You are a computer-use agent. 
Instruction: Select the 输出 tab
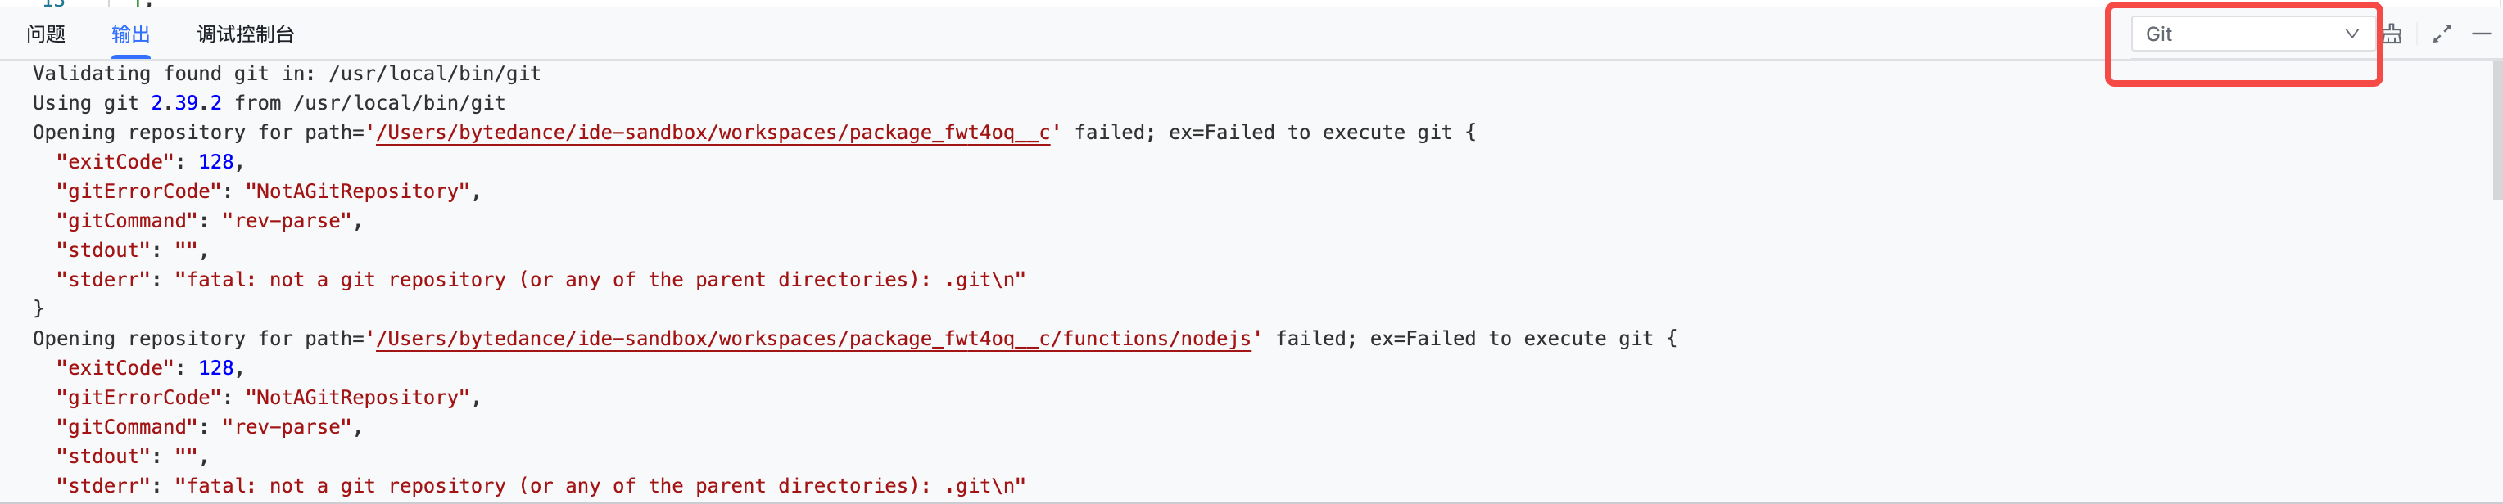coord(131,34)
